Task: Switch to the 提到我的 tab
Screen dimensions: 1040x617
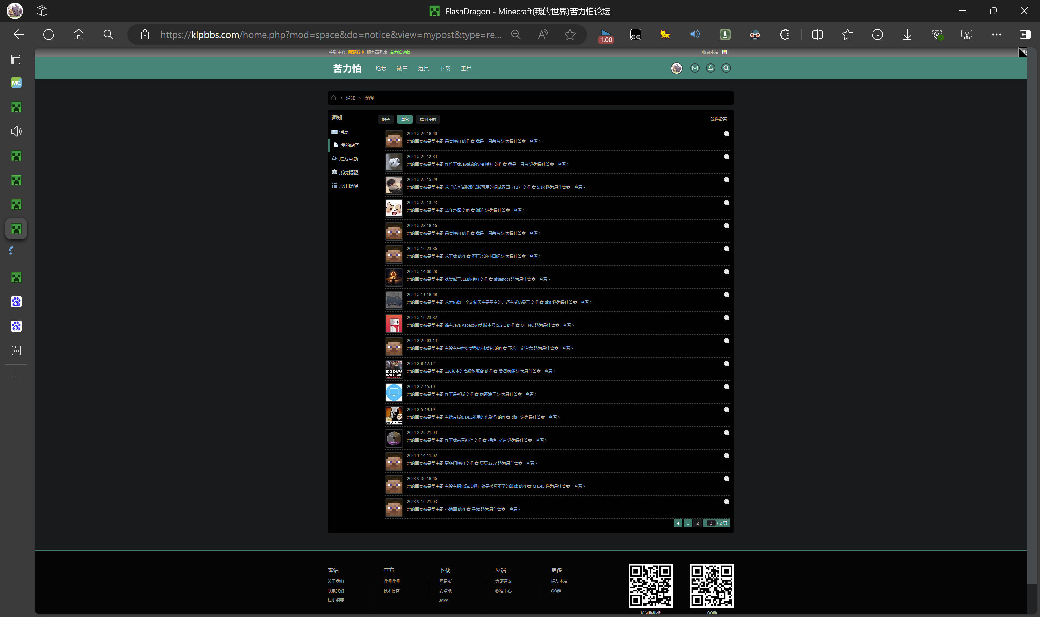Action: (x=428, y=120)
